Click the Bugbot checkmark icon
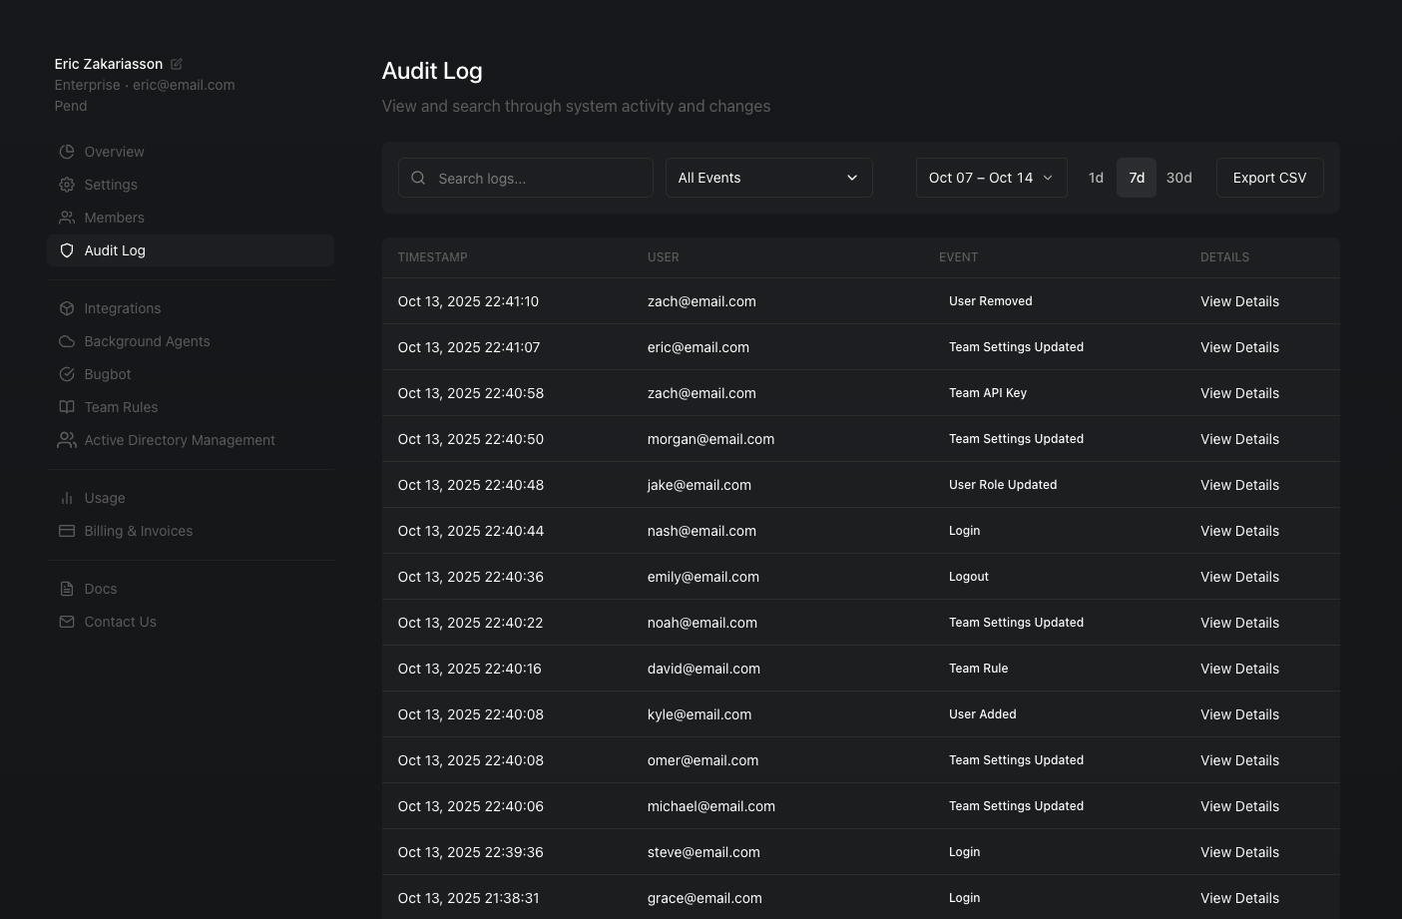Image resolution: width=1402 pixels, height=919 pixels. tap(67, 374)
